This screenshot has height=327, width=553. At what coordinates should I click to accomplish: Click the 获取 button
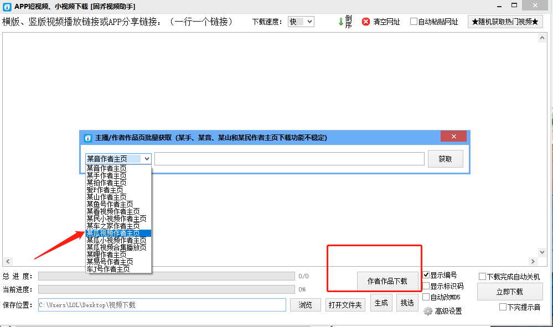click(446, 159)
